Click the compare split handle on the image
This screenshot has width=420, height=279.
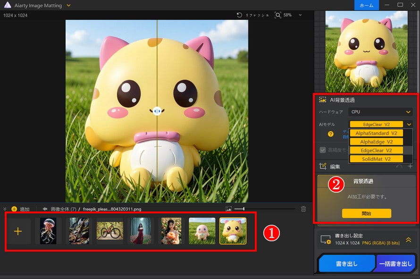(157, 111)
